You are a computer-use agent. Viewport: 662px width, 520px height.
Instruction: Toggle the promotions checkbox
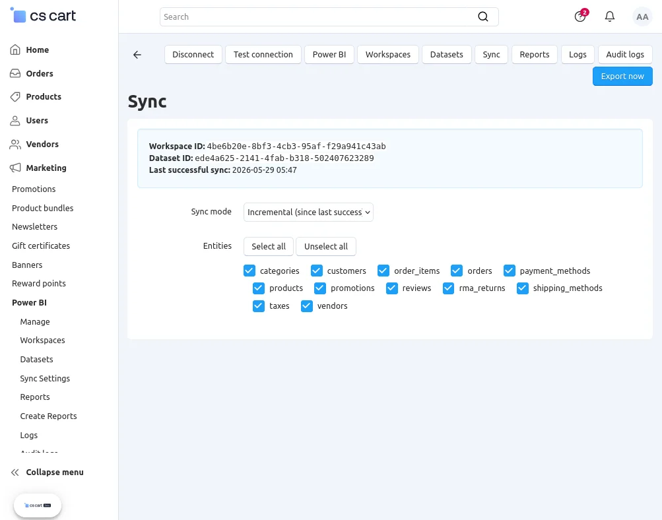320,288
